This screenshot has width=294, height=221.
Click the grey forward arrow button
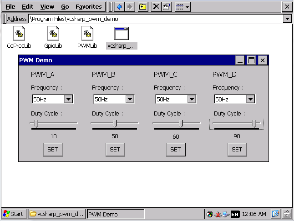130,7
